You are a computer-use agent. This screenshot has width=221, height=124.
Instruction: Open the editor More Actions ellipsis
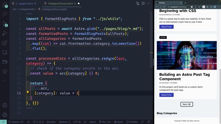tap(148, 3)
